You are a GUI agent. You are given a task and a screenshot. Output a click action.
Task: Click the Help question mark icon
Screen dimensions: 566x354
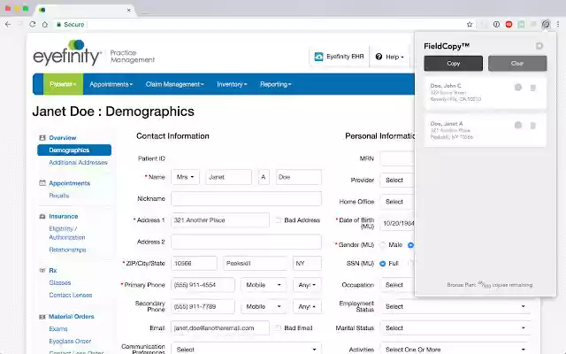[x=379, y=57]
